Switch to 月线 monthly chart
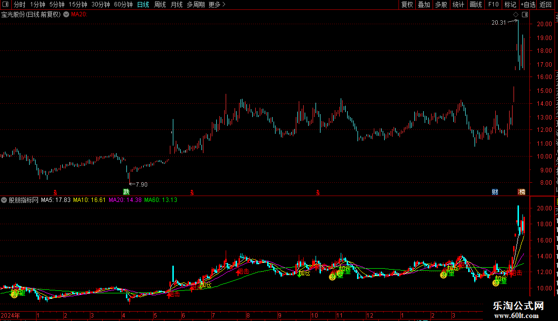The image size is (558, 321). (x=176, y=4)
